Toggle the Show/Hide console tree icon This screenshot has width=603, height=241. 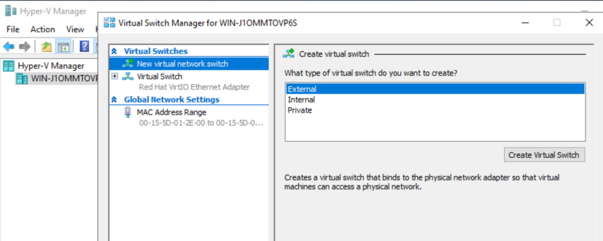tap(63, 47)
